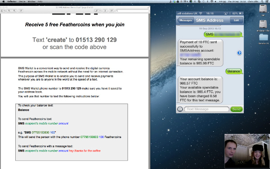Image resolution: width=270 pixels, height=169 pixels.
Task: Click 'To check your balance text:' line
Action: point(36,105)
